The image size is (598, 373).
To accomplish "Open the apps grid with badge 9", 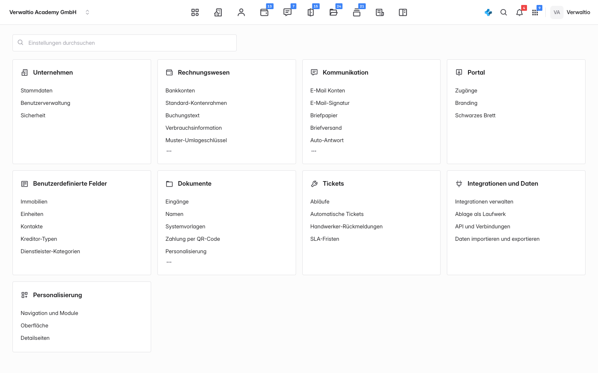I will 535,12.
